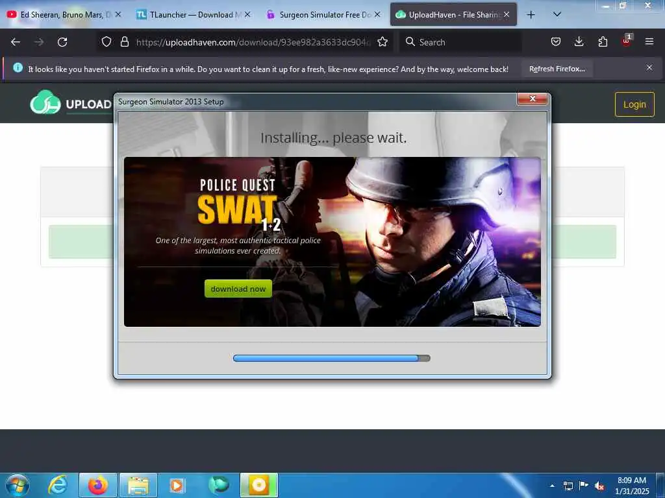The height and width of the screenshot is (498, 665).
Task: Show site security padlock info
Action: tap(124, 41)
